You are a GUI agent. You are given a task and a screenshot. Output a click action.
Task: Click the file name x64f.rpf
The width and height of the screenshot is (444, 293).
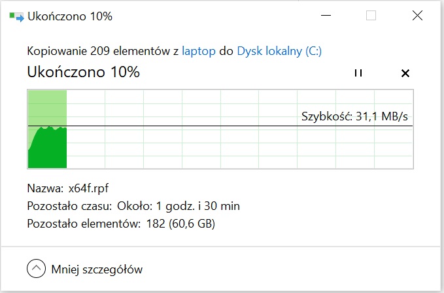click(88, 188)
